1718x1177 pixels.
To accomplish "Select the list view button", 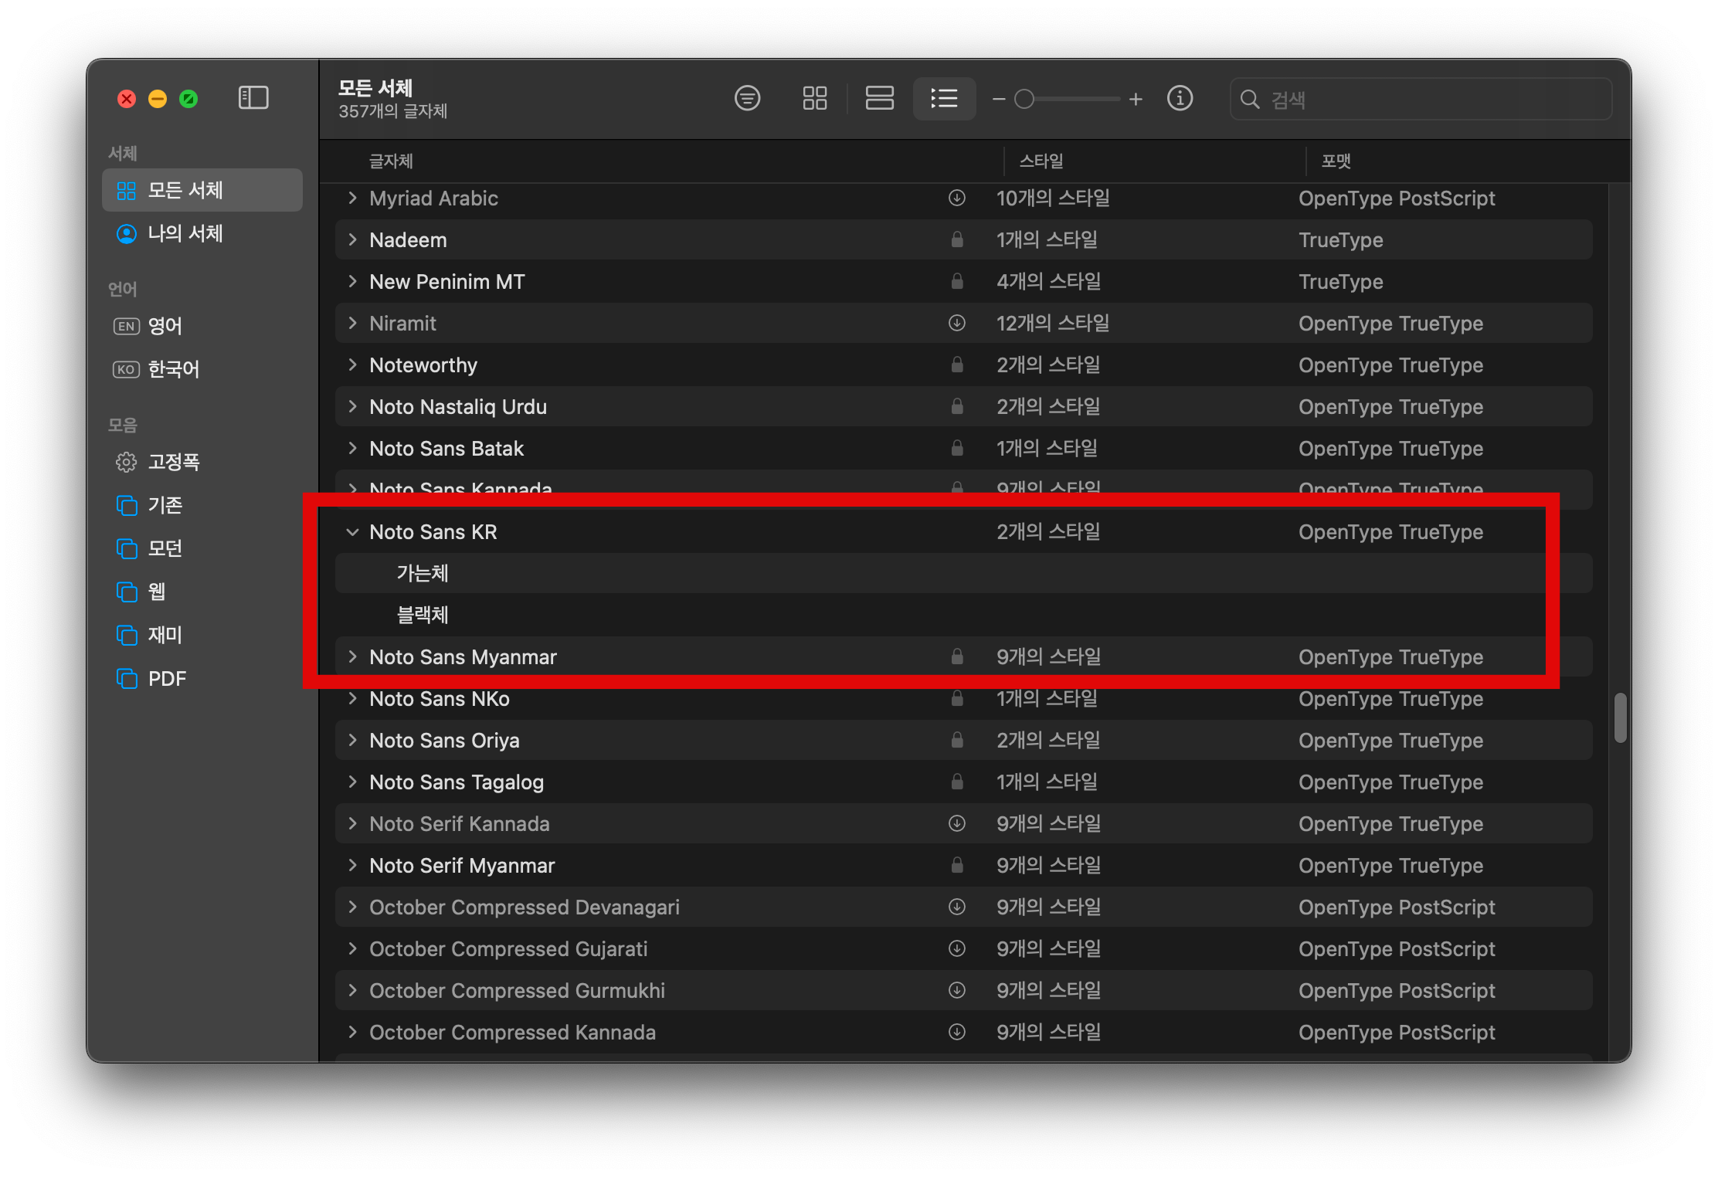I will pos(944,98).
